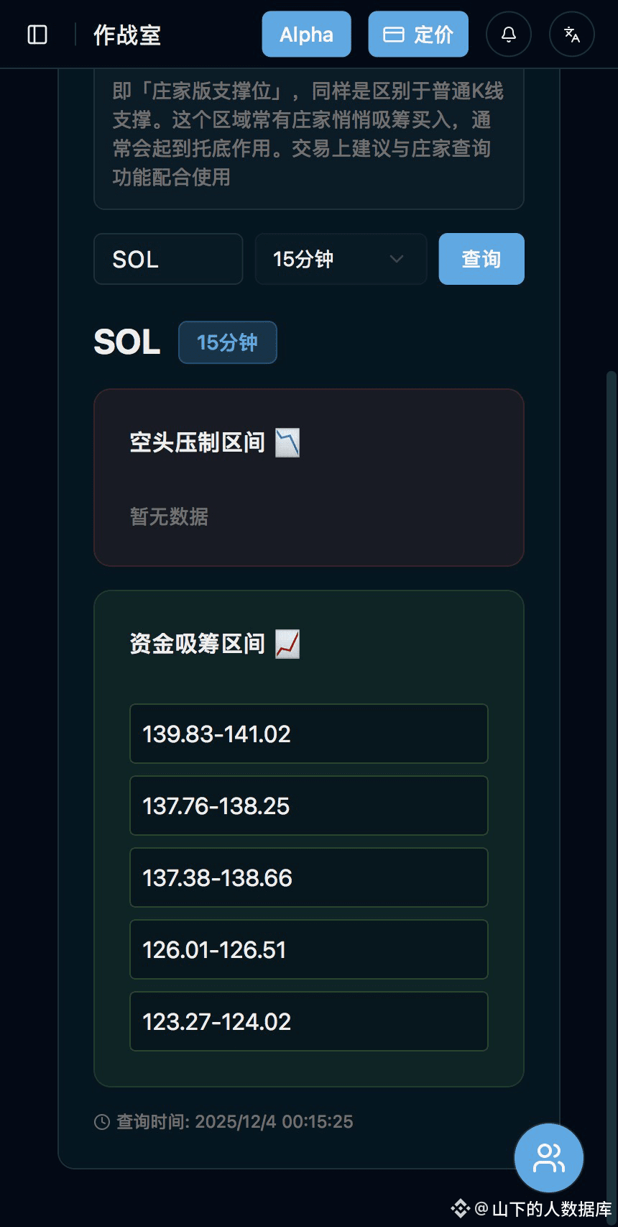The height and width of the screenshot is (1227, 618).
Task: Click the clock icon beside query time
Action: pyautogui.click(x=102, y=1122)
